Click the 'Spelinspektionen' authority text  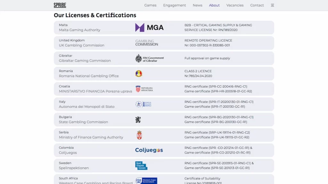(74, 168)
